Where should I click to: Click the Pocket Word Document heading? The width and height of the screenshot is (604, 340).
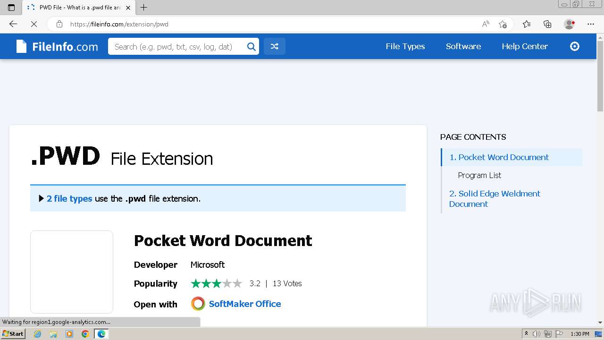(223, 241)
